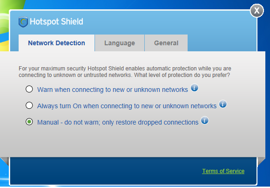
Task: Close the Hotspot Shield settings dialog
Action: click(x=257, y=11)
